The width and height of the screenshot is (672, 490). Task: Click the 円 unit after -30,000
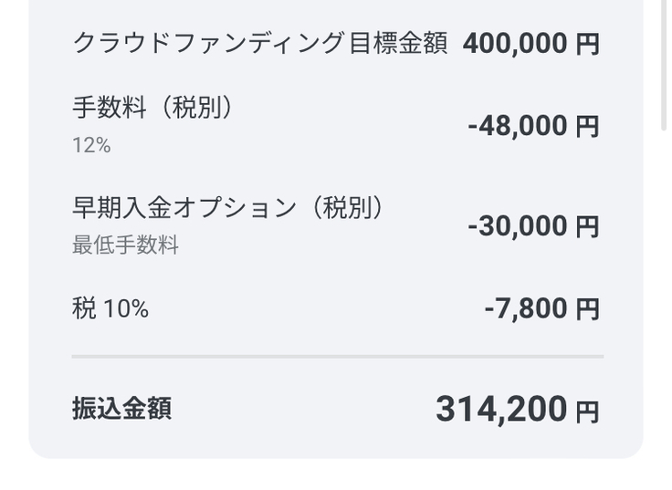click(587, 227)
